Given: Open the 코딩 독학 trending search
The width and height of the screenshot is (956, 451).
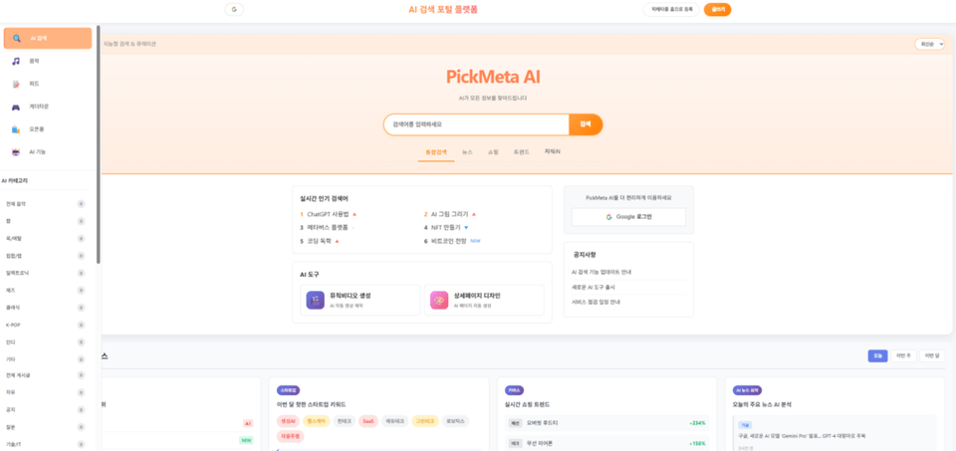Looking at the screenshot, I should (x=319, y=241).
